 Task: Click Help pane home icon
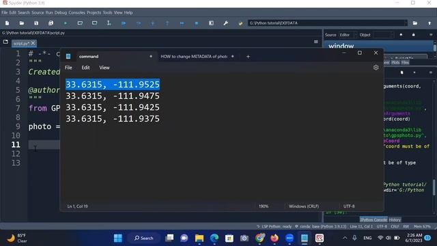click(x=401, y=35)
